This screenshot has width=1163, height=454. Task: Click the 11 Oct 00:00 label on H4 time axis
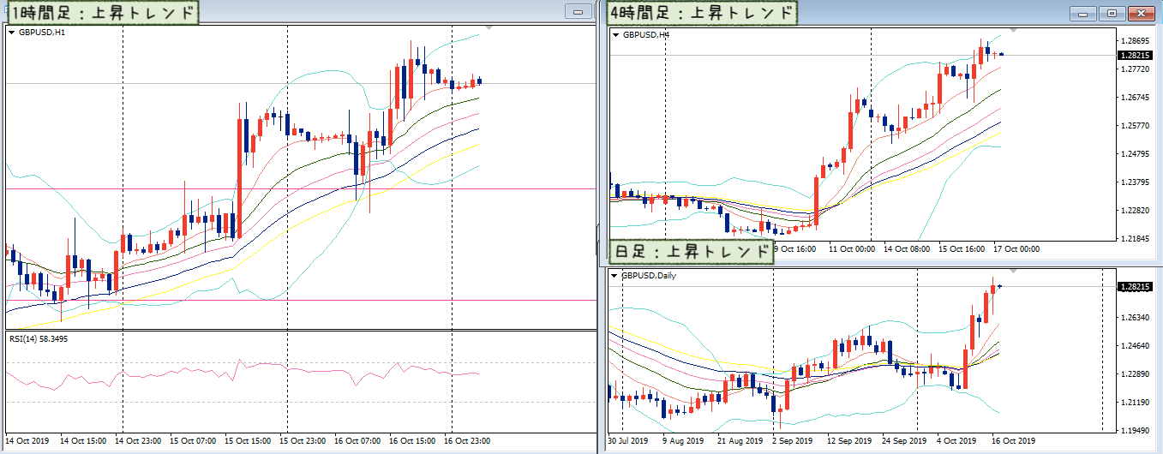852,248
